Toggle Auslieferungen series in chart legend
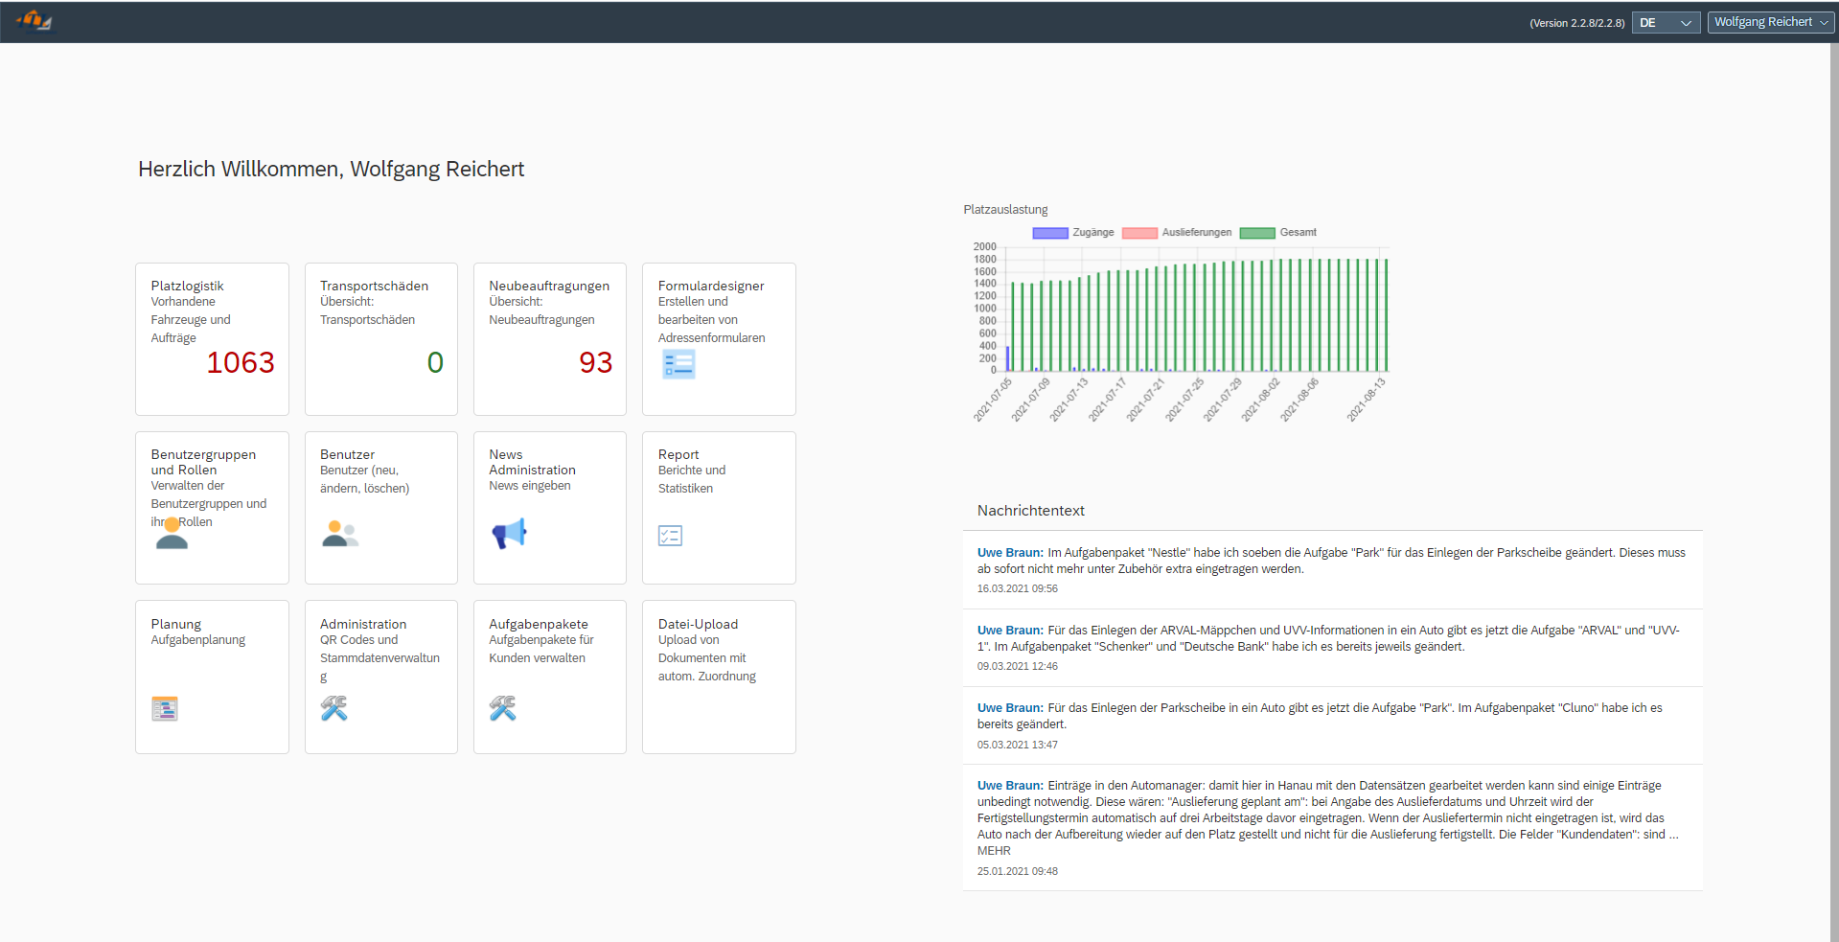 point(1178,233)
